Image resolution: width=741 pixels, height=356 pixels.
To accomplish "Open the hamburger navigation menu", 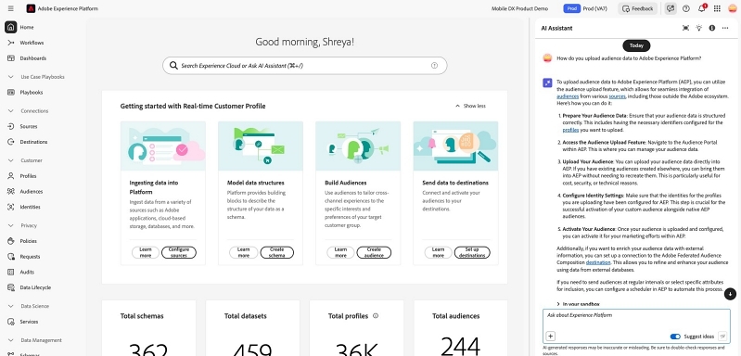I will pyautogui.click(x=11, y=8).
